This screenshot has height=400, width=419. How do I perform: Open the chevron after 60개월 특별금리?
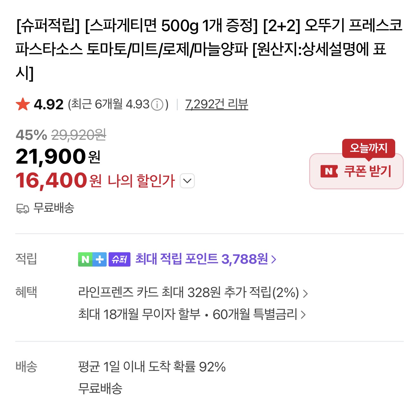303,315
